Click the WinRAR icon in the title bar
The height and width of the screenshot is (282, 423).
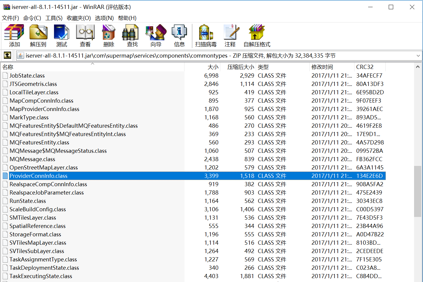point(6,7)
